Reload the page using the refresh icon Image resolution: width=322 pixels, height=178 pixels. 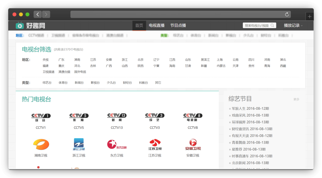pyautogui.click(x=287, y=14)
